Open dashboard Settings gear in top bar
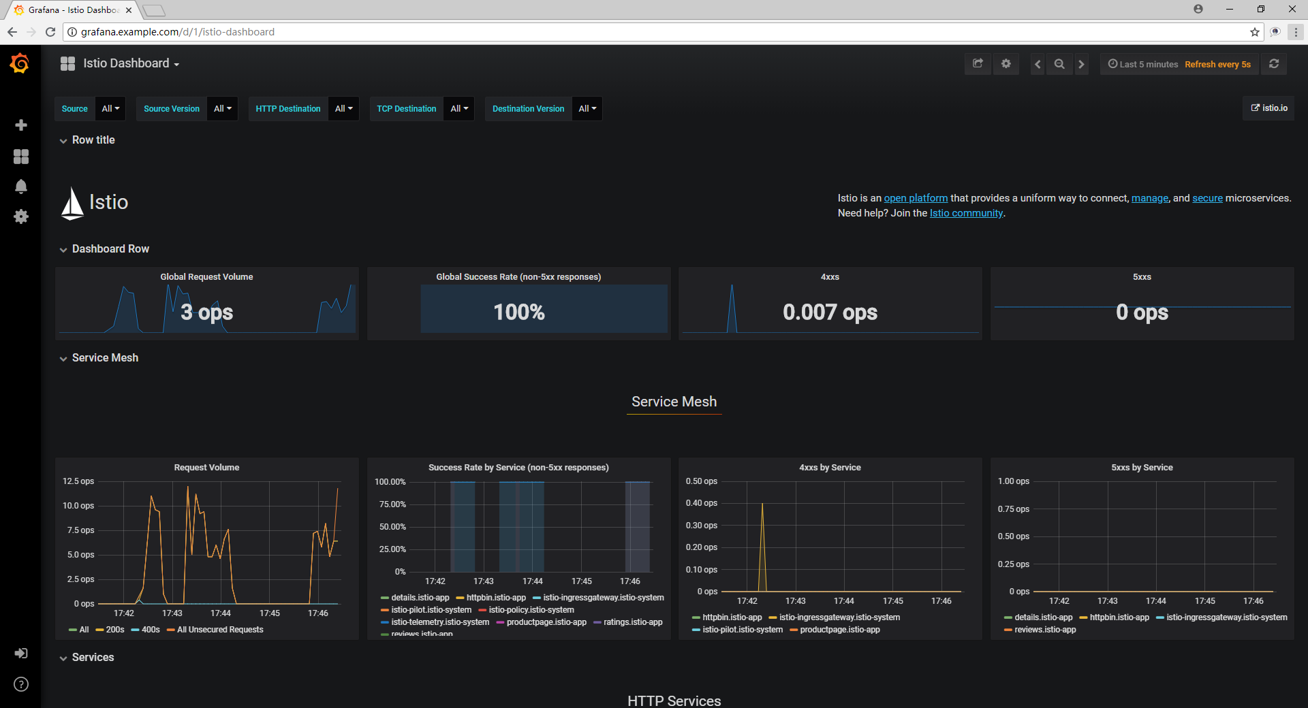The image size is (1308, 708). [x=1006, y=64]
